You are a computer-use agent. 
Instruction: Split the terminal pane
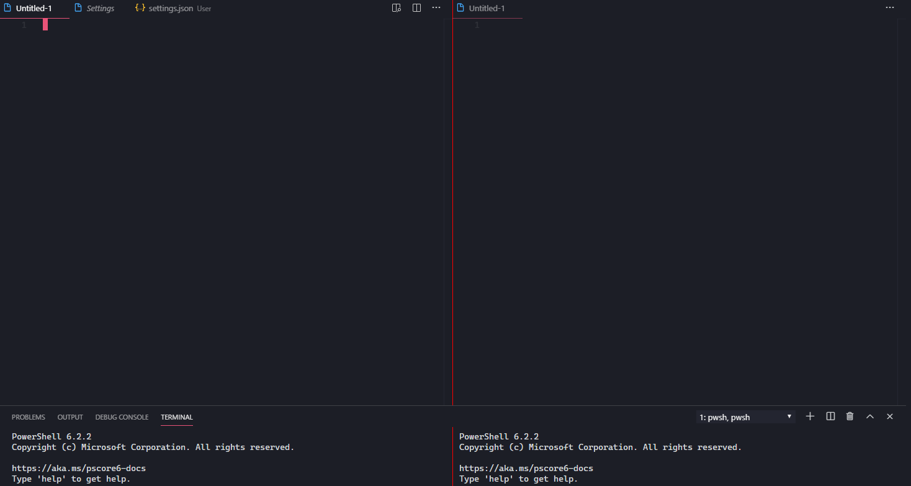[830, 416]
